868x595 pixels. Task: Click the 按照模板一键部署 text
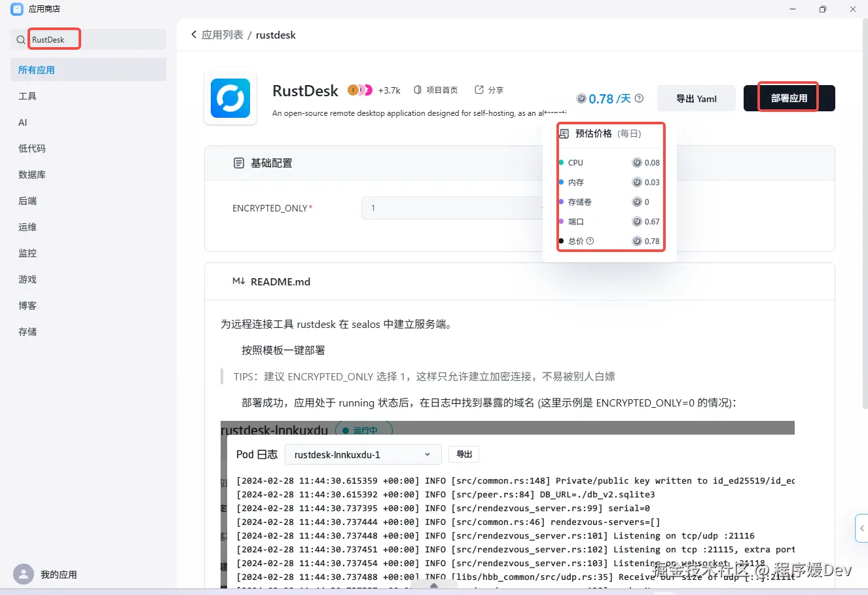click(283, 350)
